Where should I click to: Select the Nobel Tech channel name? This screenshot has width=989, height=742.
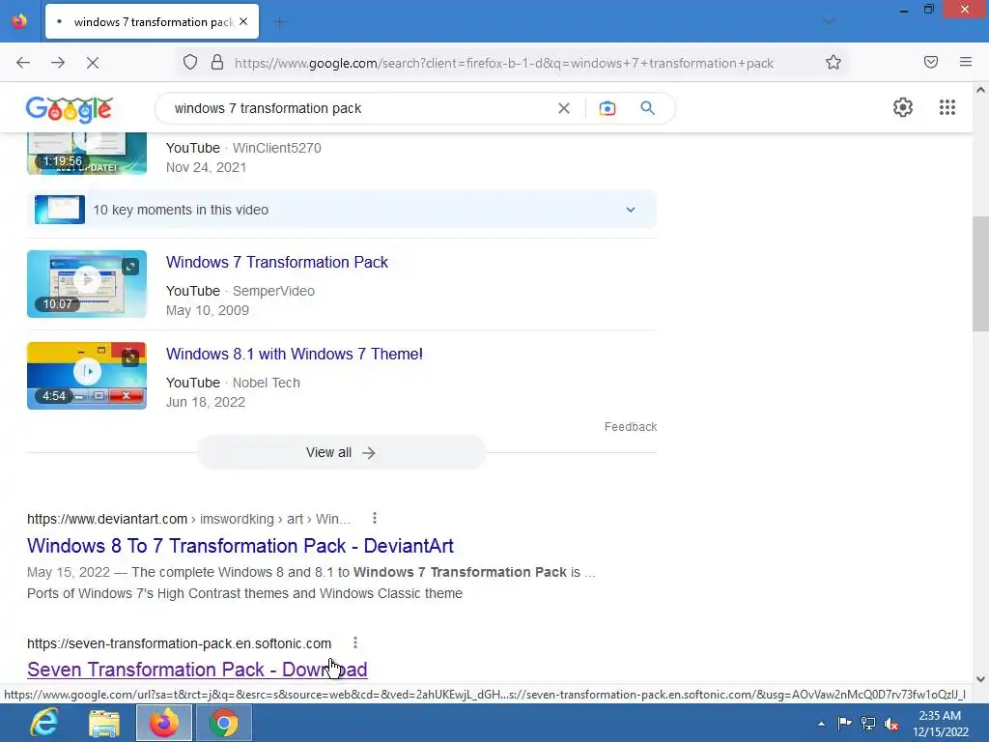[267, 383]
